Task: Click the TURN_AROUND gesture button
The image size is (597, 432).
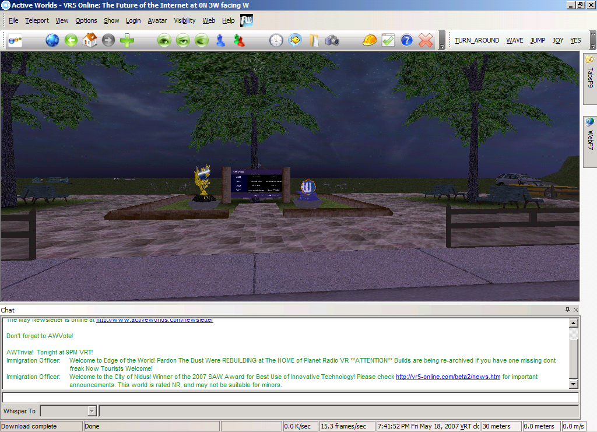Action: point(477,40)
